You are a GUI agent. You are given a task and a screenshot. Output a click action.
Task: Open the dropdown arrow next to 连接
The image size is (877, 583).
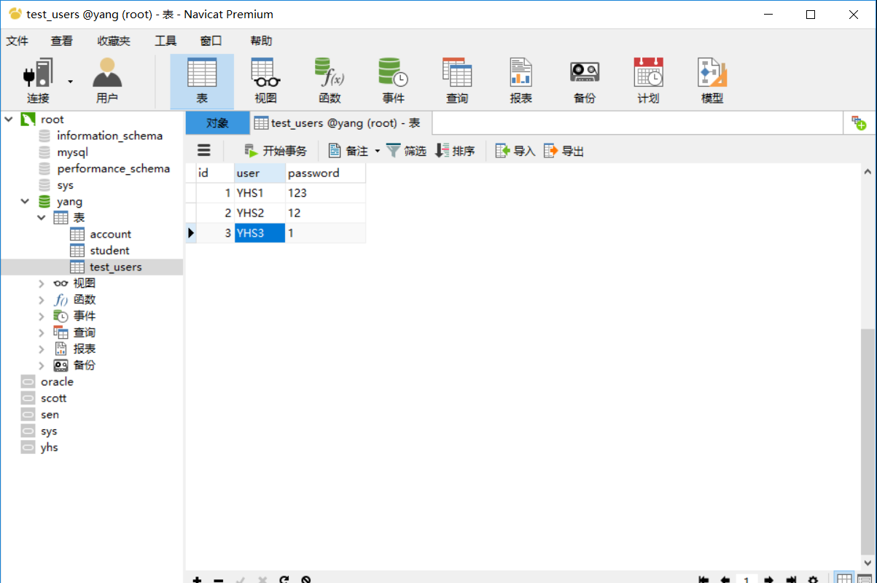click(71, 81)
